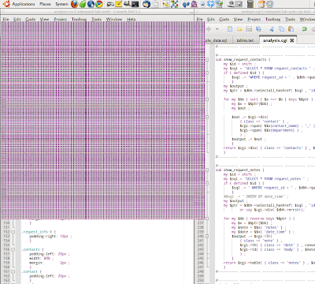Paste from clipboard toolbar icon

click(x=291, y=29)
